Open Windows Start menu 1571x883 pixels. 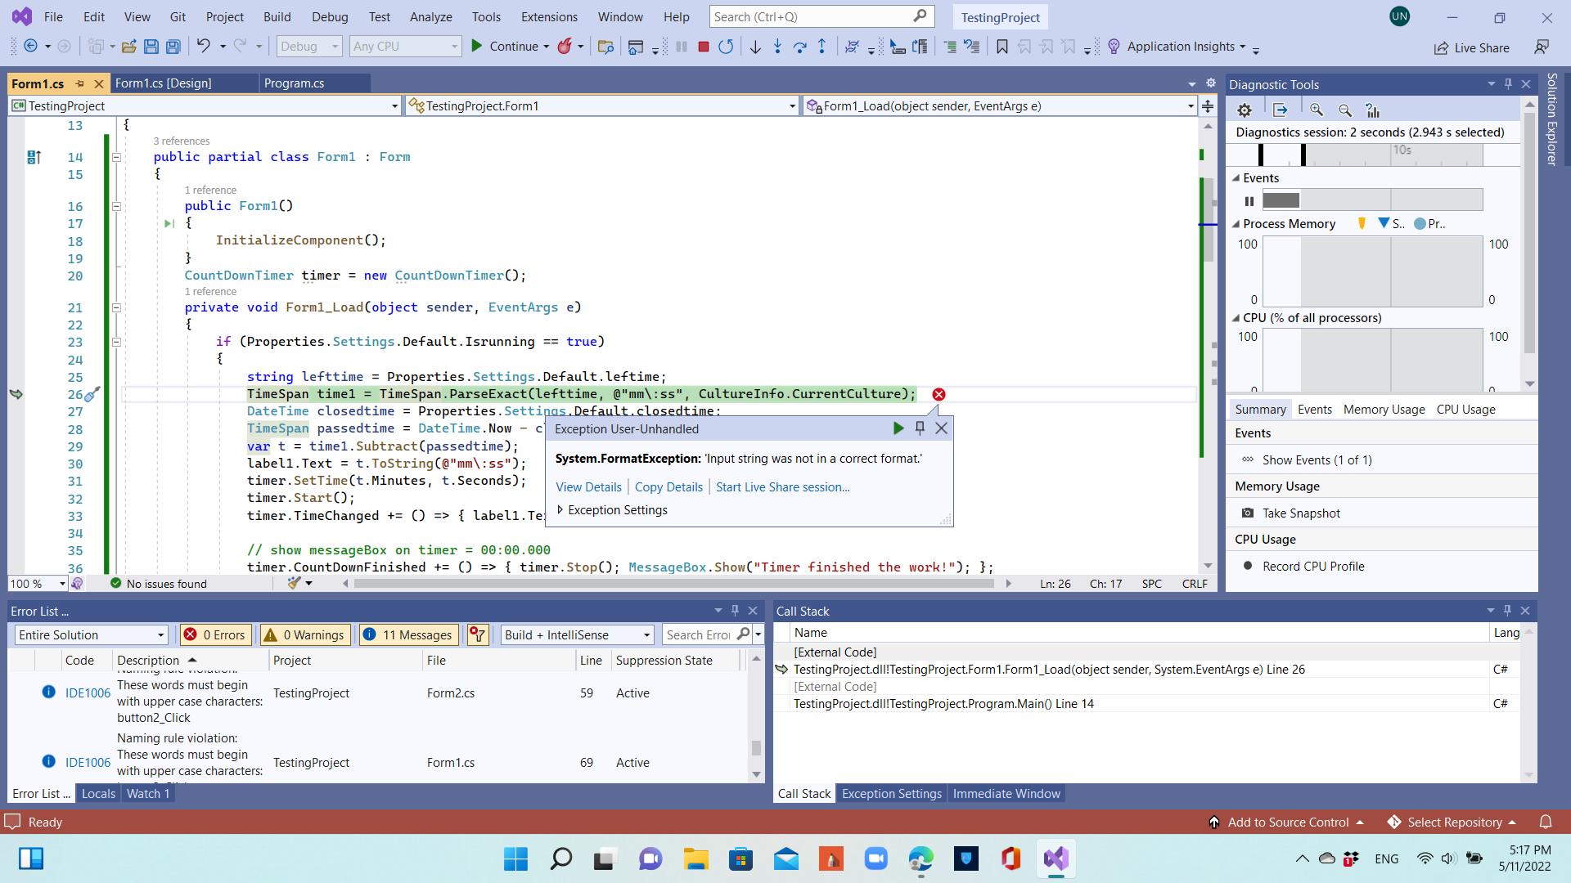coord(515,858)
